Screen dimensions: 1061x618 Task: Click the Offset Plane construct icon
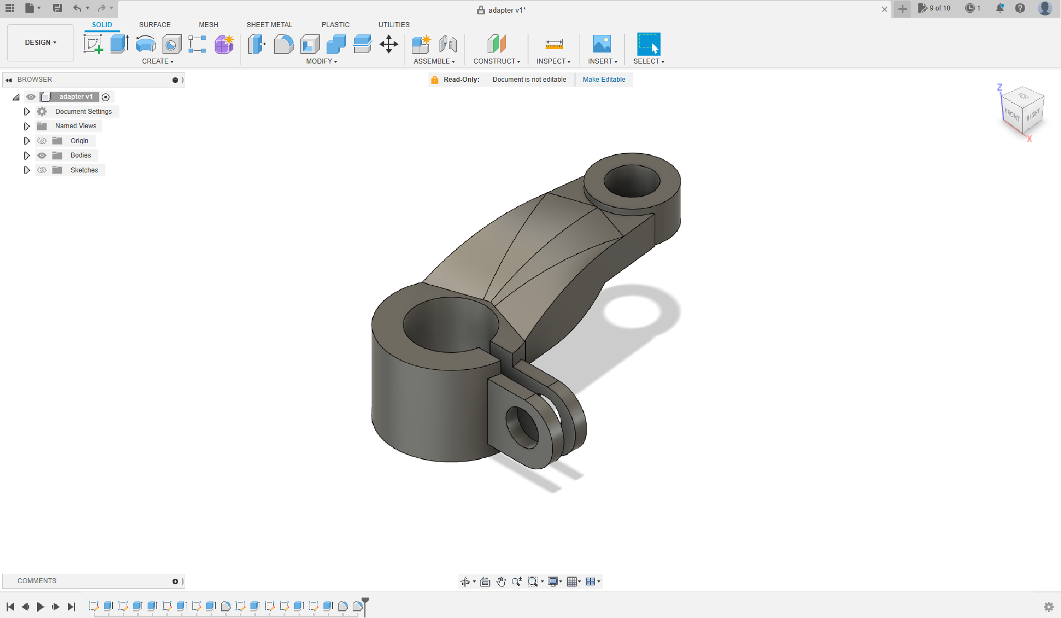point(496,44)
